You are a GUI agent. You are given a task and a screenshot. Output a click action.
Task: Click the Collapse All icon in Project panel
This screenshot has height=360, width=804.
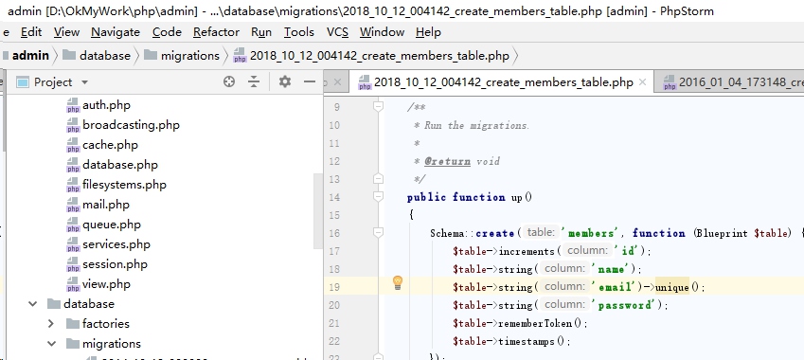point(254,81)
